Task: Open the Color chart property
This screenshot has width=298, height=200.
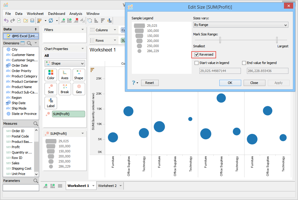Action: 51,75
